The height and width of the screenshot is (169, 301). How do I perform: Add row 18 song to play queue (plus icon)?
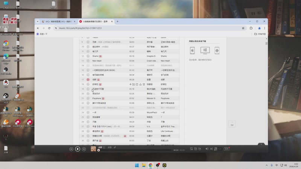point(130,84)
